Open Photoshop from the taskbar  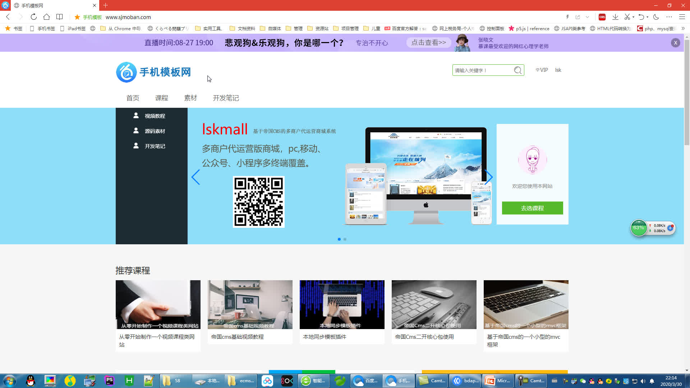[109, 381]
